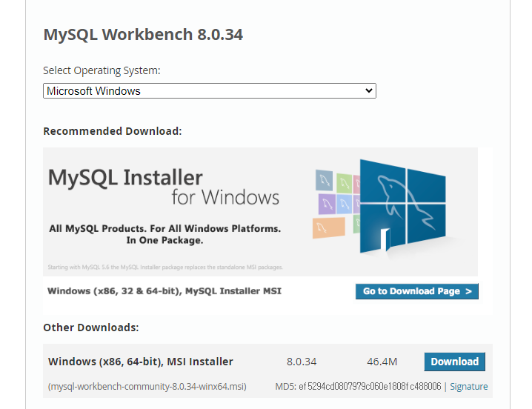532x409 pixels.
Task: Click the 'Other Downloads:' heading
Action: (91, 327)
